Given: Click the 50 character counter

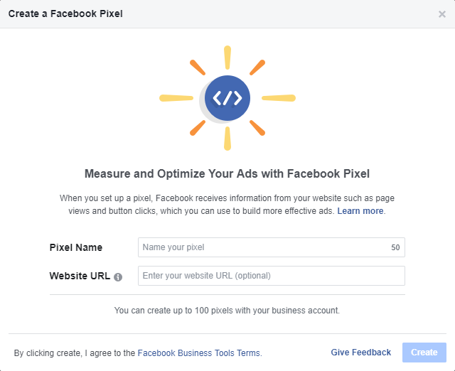Looking at the screenshot, I should (x=395, y=248).
